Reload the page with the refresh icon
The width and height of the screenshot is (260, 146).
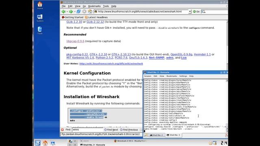pos(78,11)
